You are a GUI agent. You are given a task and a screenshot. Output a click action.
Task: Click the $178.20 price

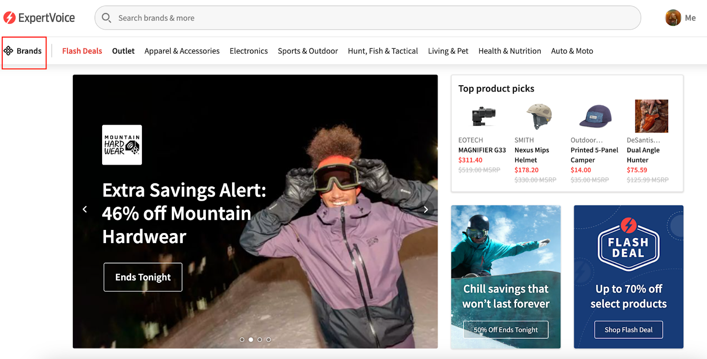(x=526, y=170)
